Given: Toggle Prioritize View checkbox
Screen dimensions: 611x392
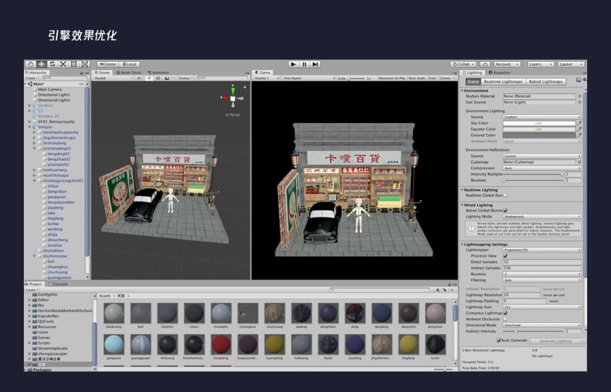Looking at the screenshot, I should click(505, 256).
